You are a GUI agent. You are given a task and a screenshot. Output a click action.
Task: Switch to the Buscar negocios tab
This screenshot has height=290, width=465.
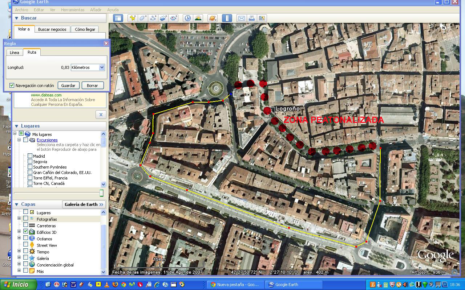pyautogui.click(x=52, y=29)
